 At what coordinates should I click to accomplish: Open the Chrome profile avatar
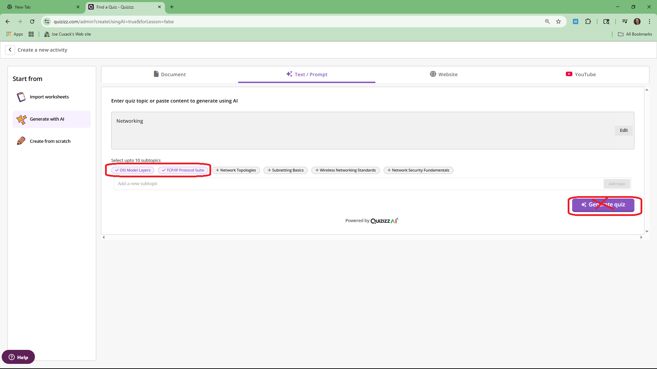point(637,22)
